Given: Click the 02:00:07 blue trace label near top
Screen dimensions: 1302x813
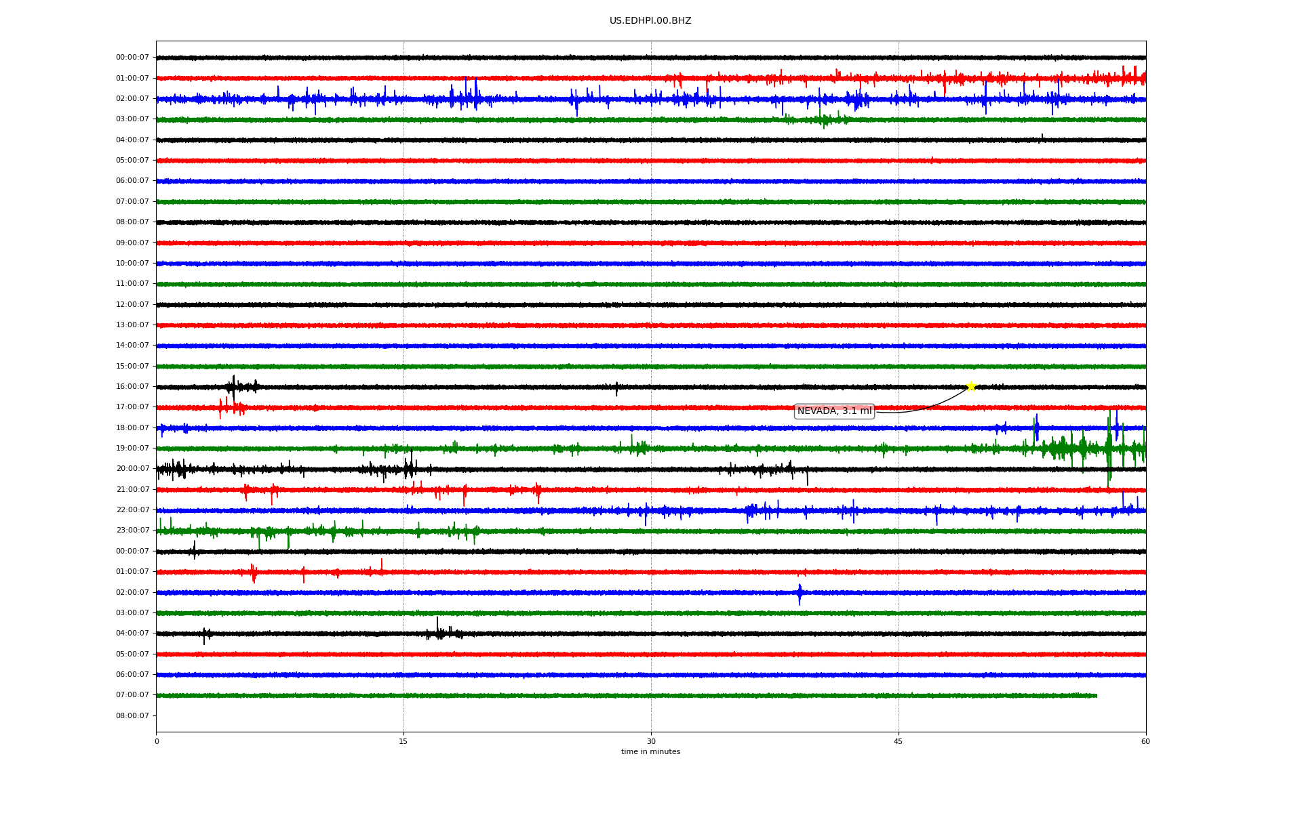Looking at the screenshot, I should [132, 99].
